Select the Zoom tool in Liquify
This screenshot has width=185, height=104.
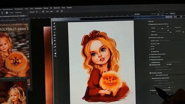[x=55, y=56]
